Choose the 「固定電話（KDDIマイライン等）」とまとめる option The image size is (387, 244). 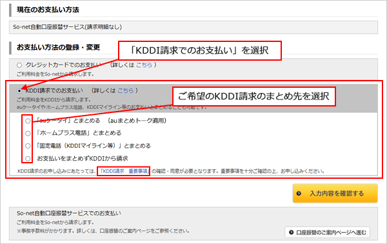(28, 146)
